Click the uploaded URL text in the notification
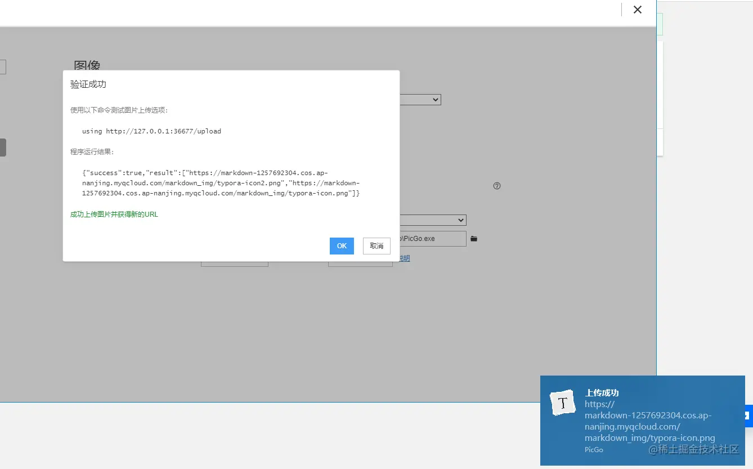Image resolution: width=753 pixels, height=469 pixels. coord(649,421)
